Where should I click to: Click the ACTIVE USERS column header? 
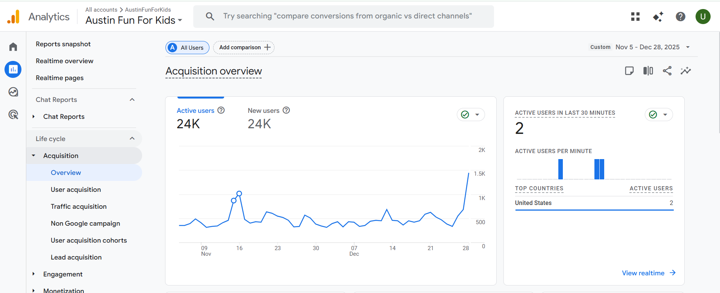click(x=651, y=188)
